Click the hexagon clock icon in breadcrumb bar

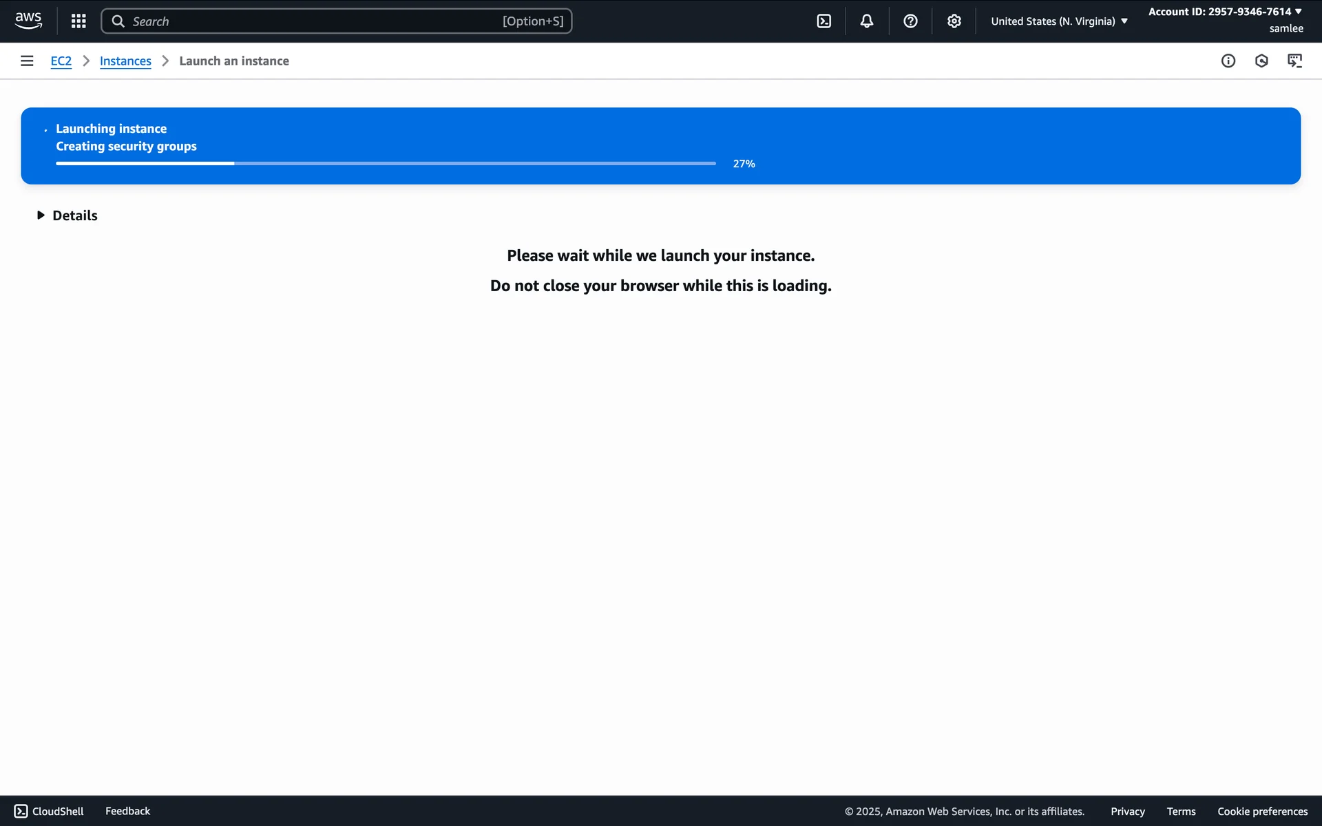[1261, 61]
